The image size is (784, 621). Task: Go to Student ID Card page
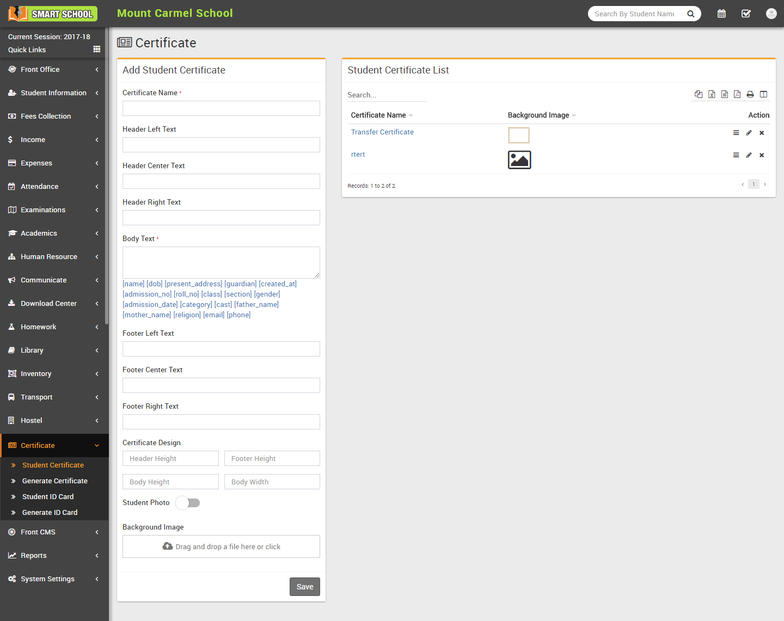tap(48, 497)
